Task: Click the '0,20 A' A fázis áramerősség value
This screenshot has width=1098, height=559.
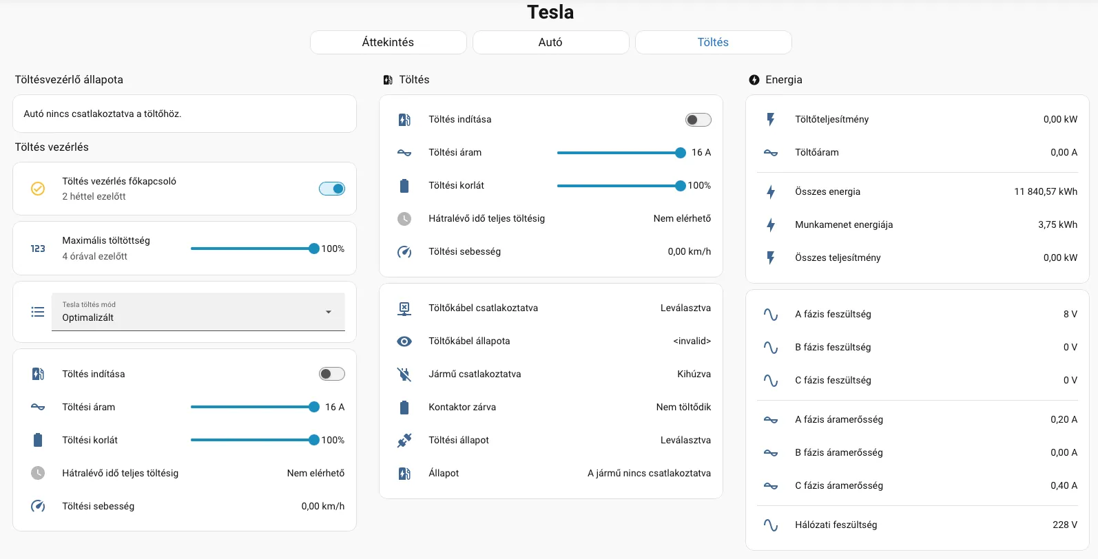Action: (x=1064, y=420)
